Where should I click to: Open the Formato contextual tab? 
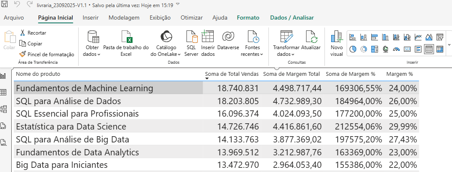248,17
